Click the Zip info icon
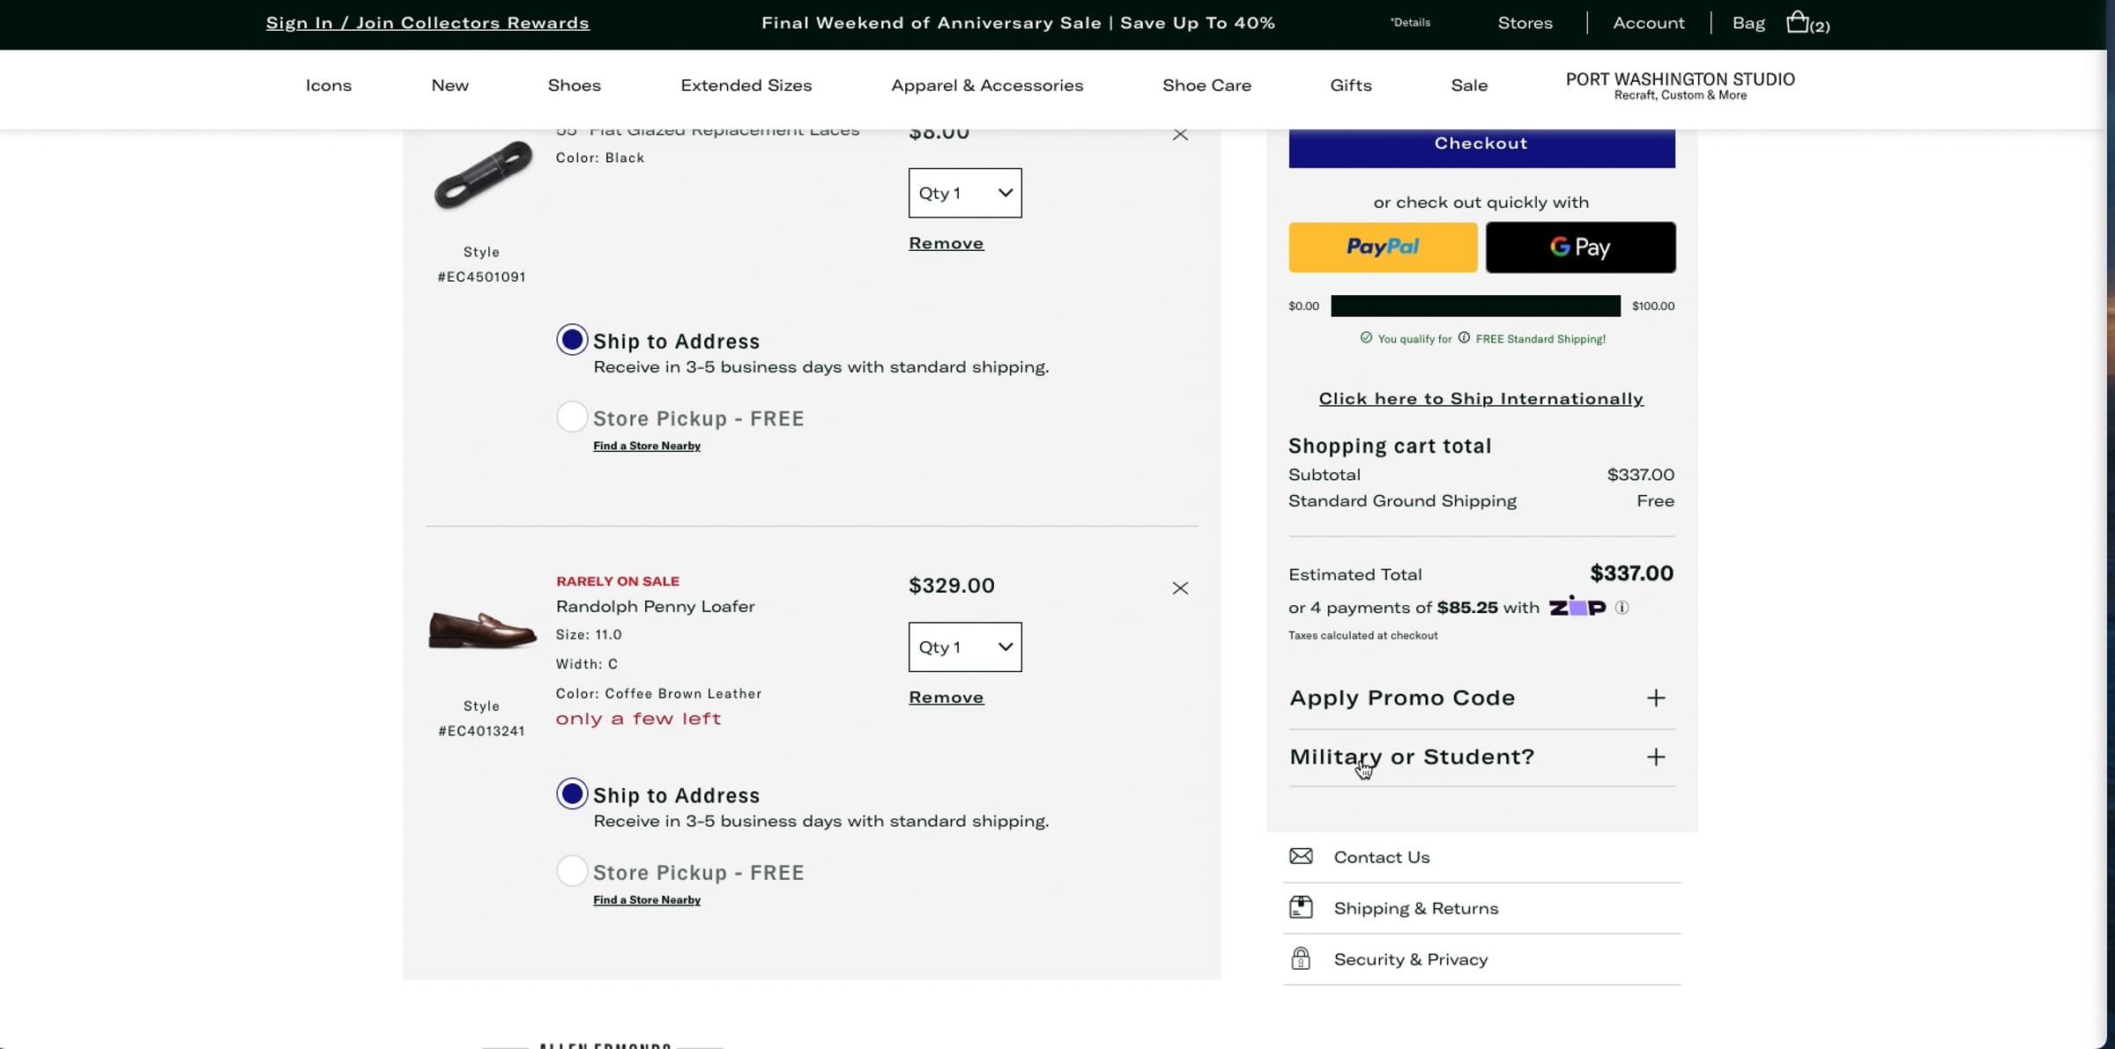 (1621, 608)
